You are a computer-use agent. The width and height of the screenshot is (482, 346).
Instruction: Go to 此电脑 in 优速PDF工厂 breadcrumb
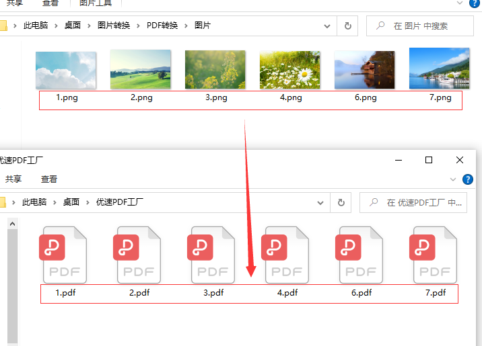[34, 202]
